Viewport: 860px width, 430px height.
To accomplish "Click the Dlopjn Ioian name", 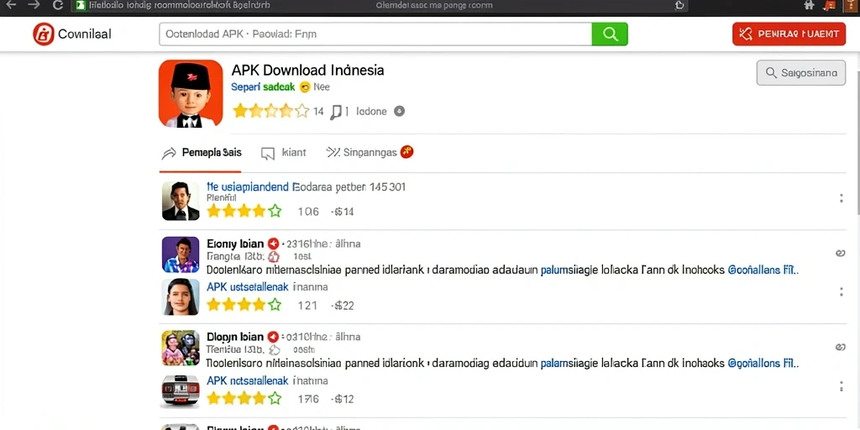I will tap(235, 337).
